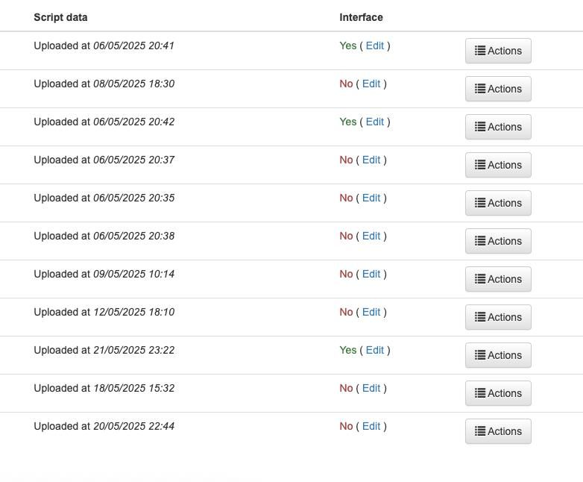Edit interface for 20/05/2025 22:44 upload
The image size is (583, 482).
pos(371,426)
